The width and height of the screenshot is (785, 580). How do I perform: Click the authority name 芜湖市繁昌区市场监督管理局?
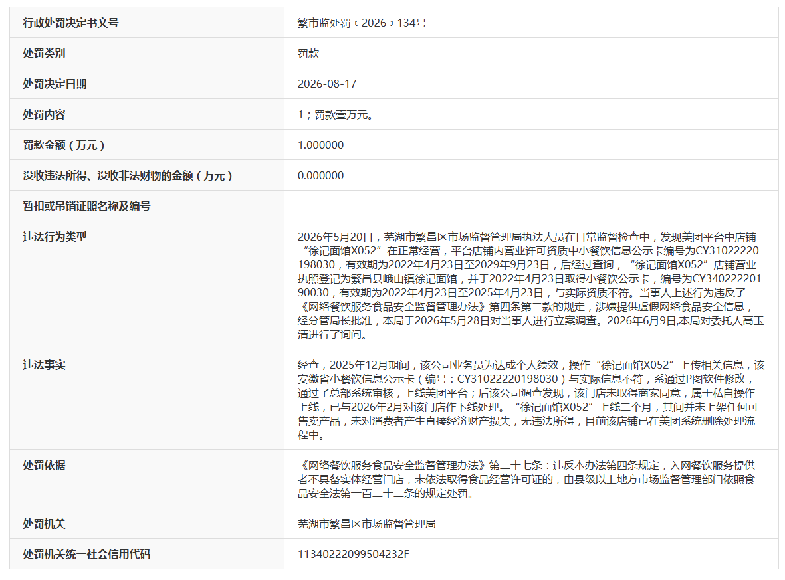(366, 524)
